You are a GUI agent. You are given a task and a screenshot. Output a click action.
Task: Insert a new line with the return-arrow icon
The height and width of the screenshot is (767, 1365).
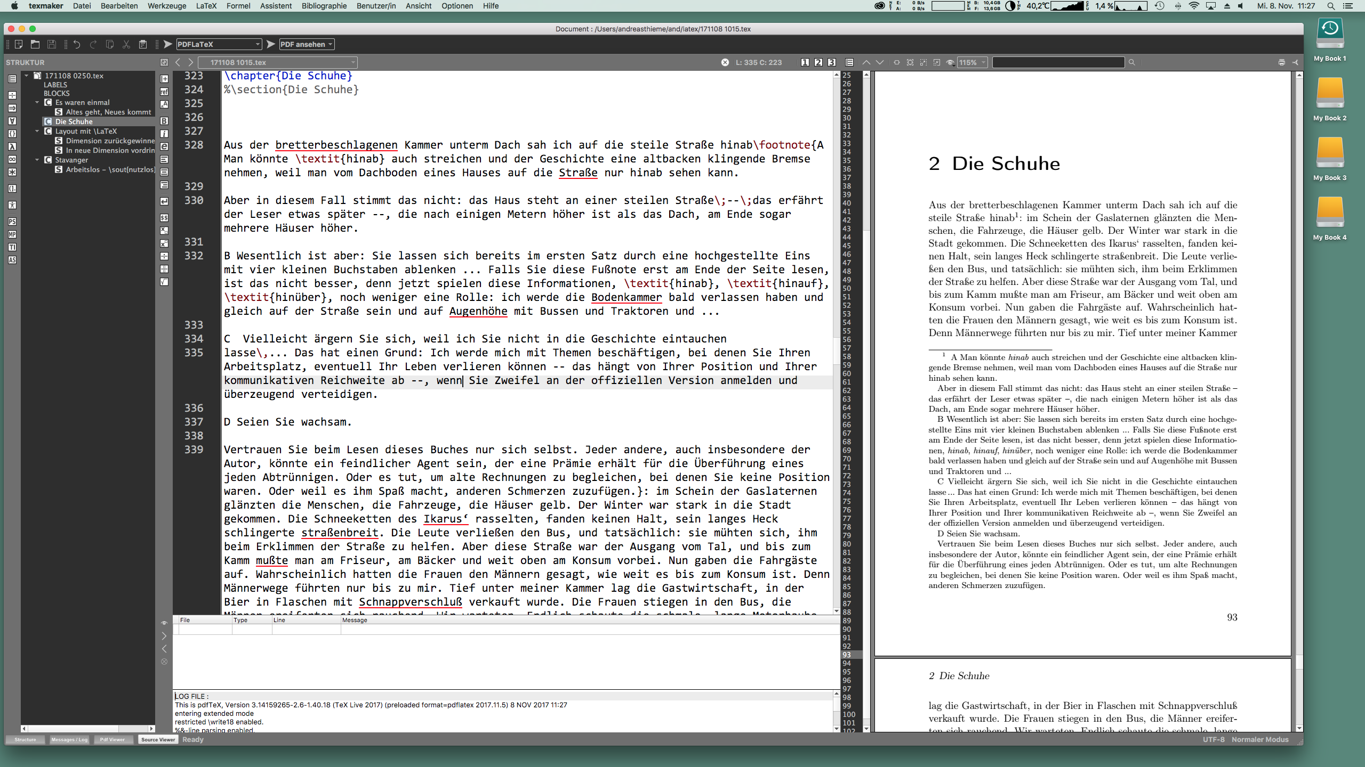pos(164,201)
